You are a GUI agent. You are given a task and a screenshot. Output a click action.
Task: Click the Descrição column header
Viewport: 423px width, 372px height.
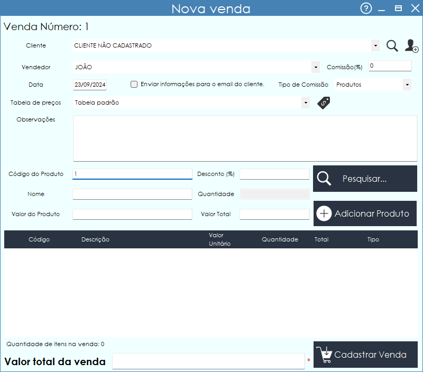click(x=95, y=239)
